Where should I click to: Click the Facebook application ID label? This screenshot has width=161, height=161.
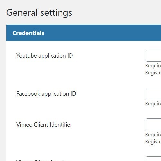tap(46, 94)
